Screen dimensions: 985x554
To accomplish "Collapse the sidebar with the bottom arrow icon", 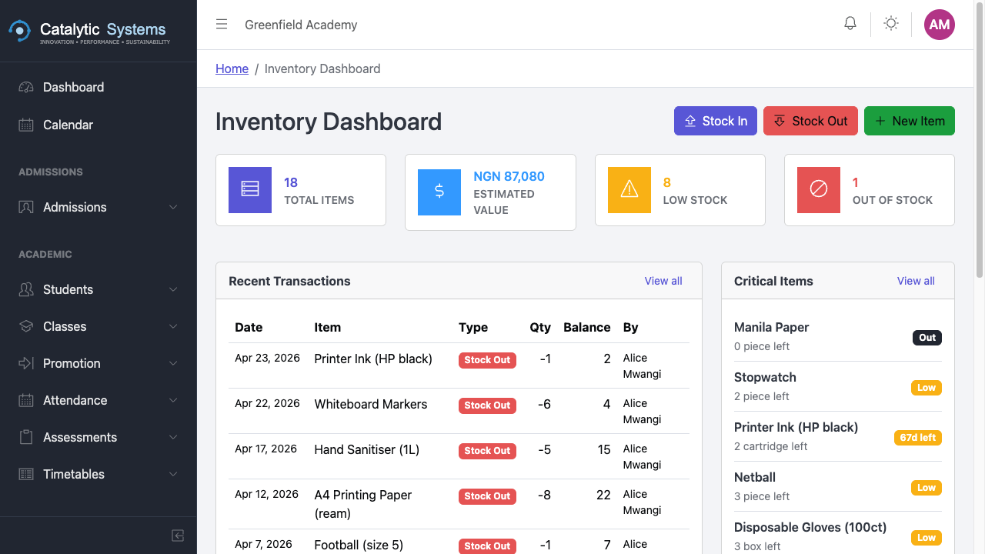I will coord(178,536).
